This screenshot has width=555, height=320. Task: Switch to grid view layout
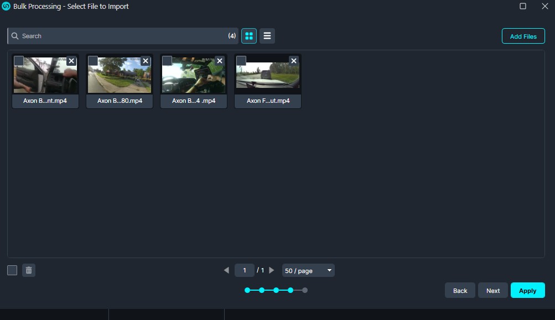click(249, 36)
